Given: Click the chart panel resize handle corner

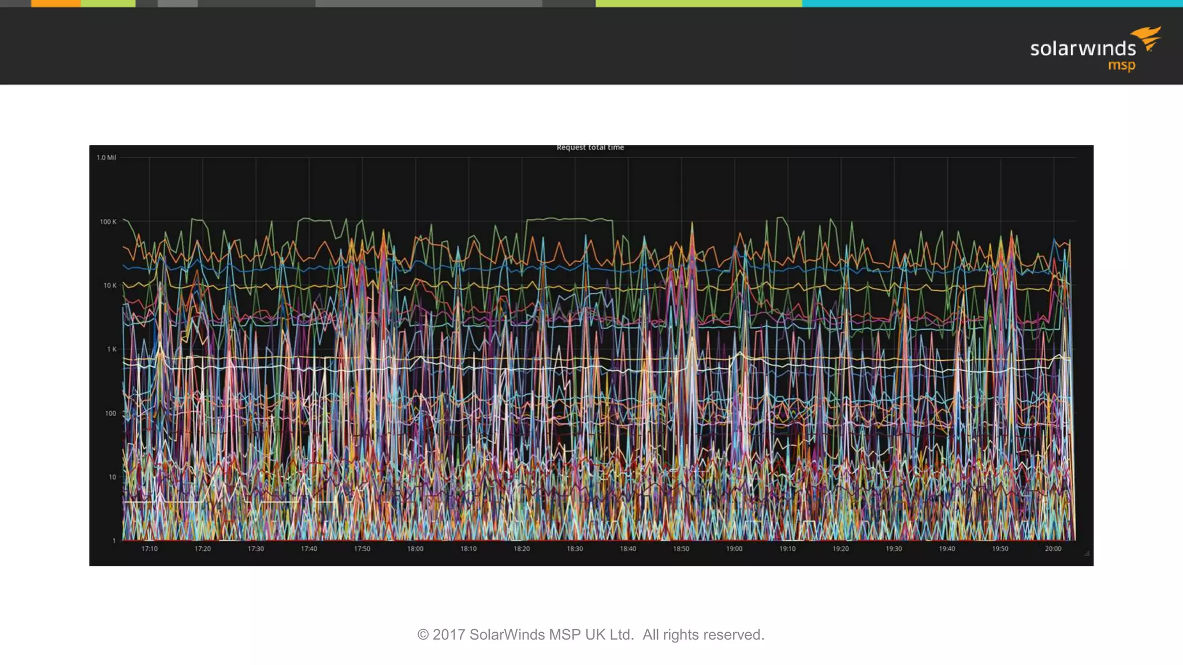Looking at the screenshot, I should point(1087,554).
